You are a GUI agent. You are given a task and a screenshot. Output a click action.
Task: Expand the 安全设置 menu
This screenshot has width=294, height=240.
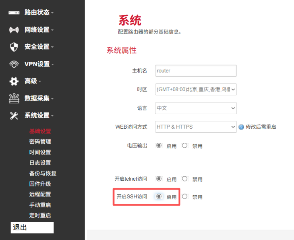point(39,47)
